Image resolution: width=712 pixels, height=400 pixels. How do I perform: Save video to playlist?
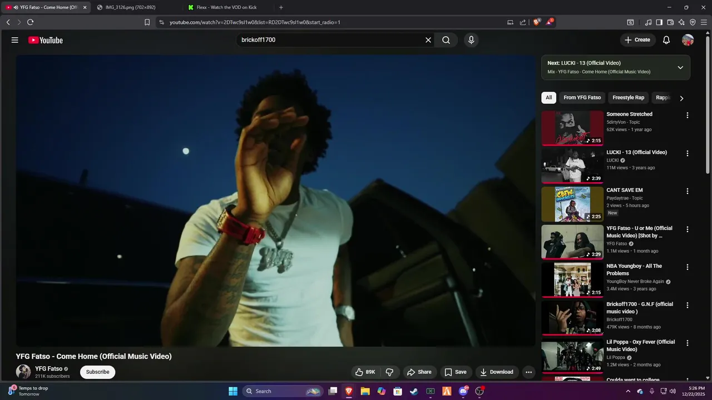pyautogui.click(x=456, y=372)
